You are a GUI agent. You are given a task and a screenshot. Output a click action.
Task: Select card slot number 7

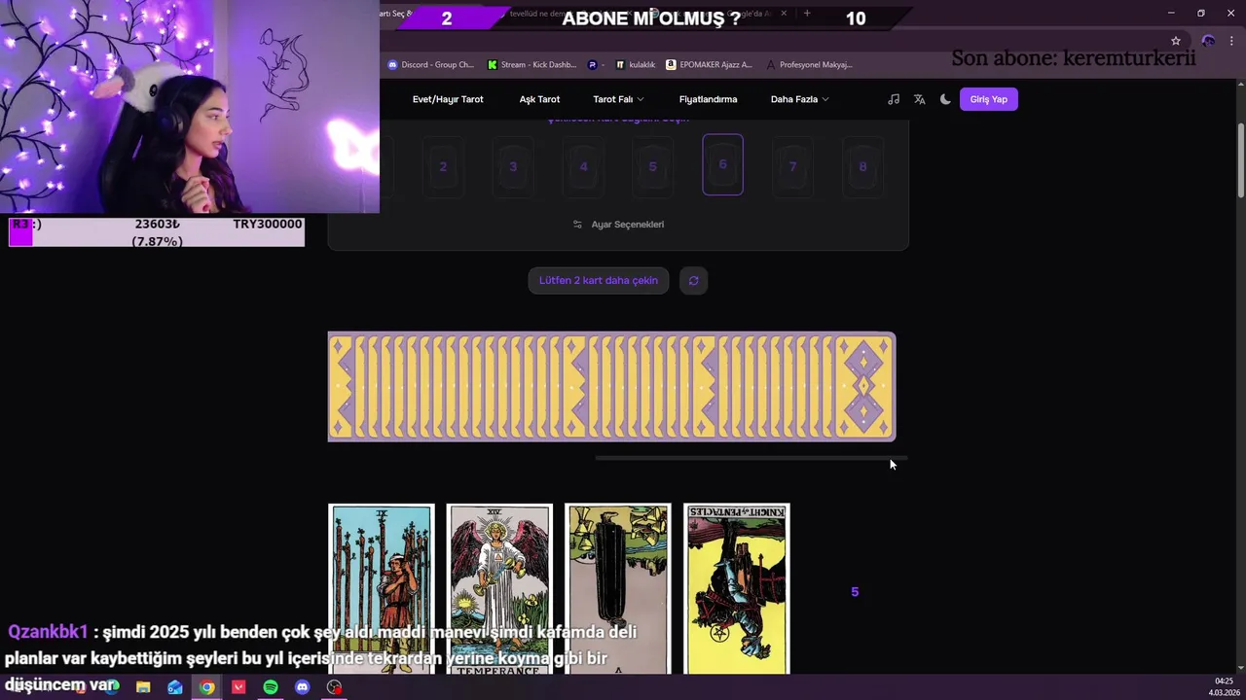coord(792,166)
